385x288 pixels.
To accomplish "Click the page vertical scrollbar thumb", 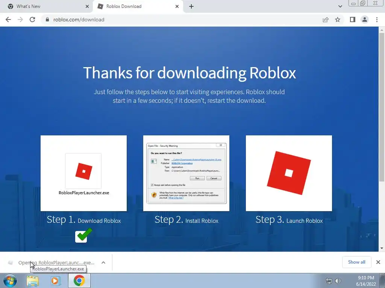I will (x=382, y=107).
